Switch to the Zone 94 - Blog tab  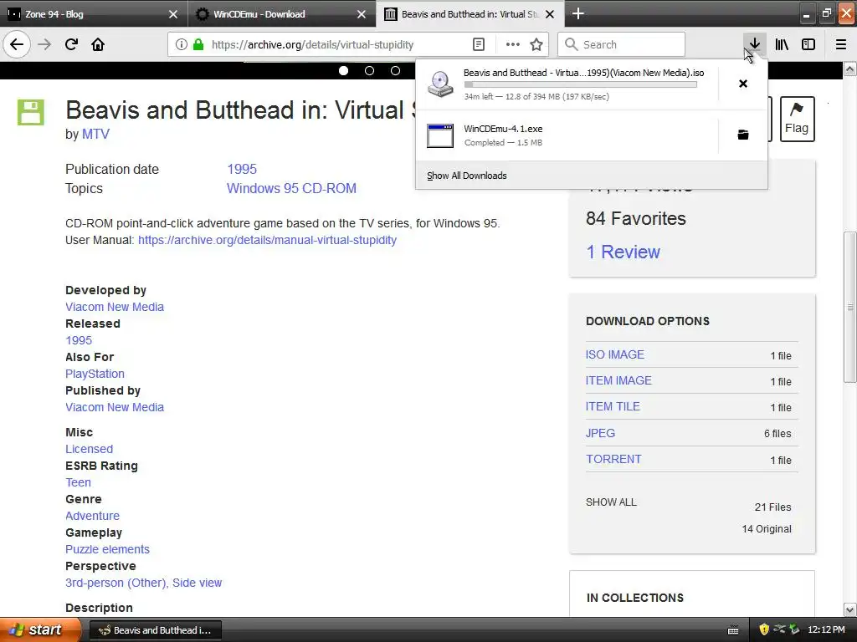point(93,14)
